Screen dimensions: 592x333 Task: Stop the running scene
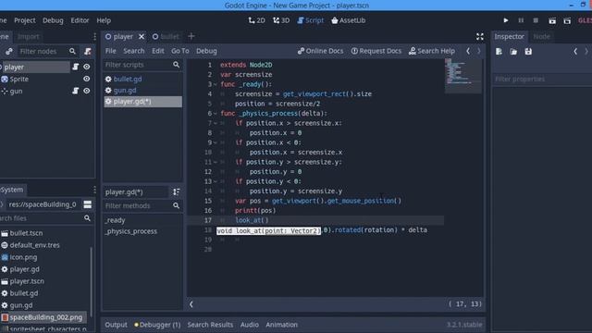click(536, 20)
